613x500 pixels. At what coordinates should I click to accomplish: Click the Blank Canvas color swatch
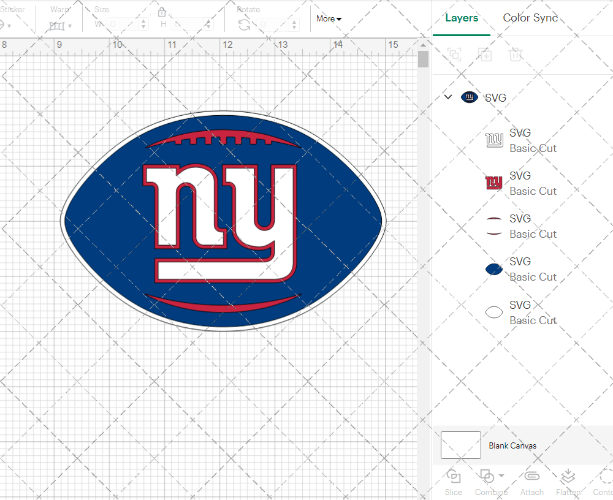coord(460,445)
